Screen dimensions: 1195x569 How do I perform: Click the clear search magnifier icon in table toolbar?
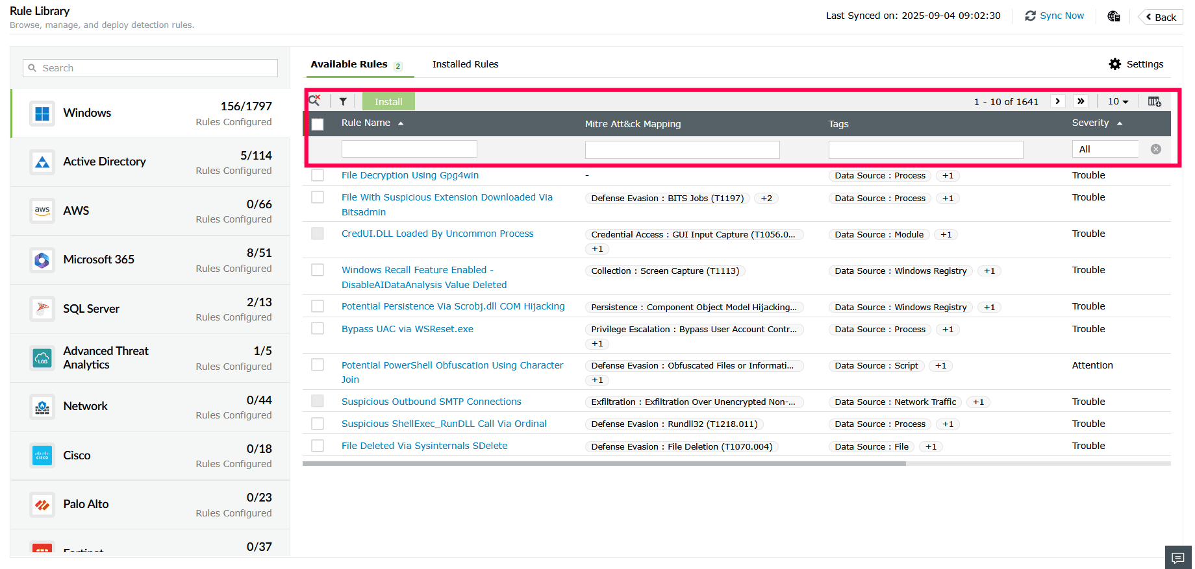315,101
